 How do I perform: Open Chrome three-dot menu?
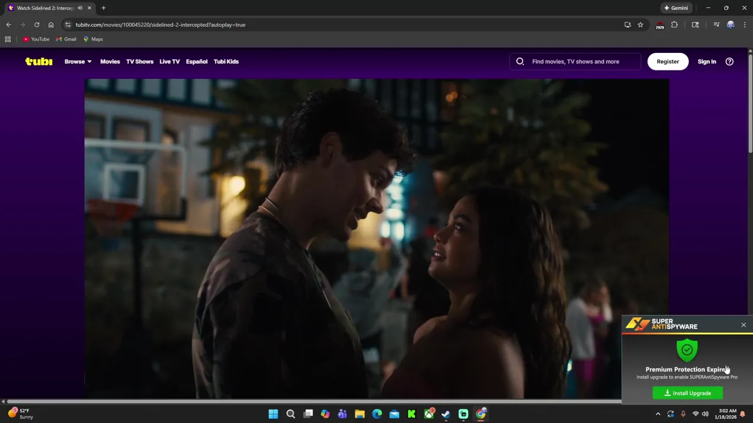(745, 25)
